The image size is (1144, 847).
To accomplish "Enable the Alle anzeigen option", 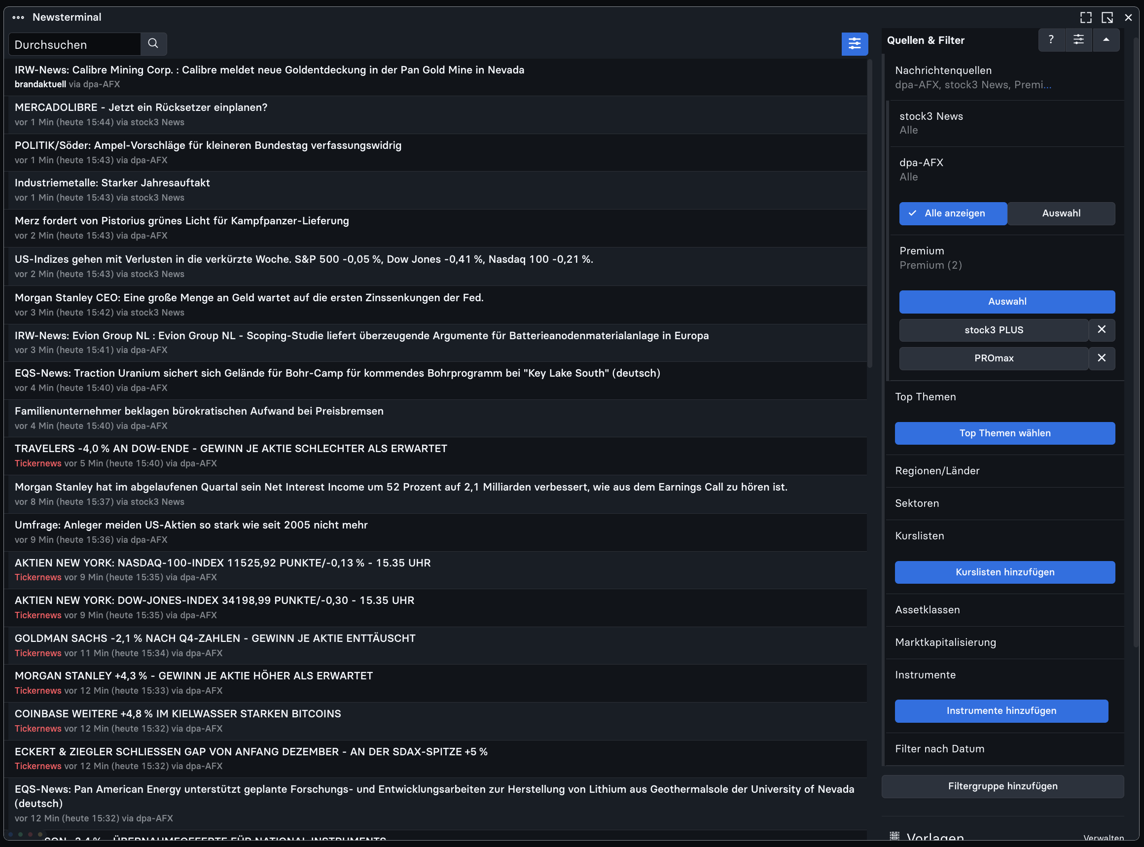I will (x=953, y=213).
